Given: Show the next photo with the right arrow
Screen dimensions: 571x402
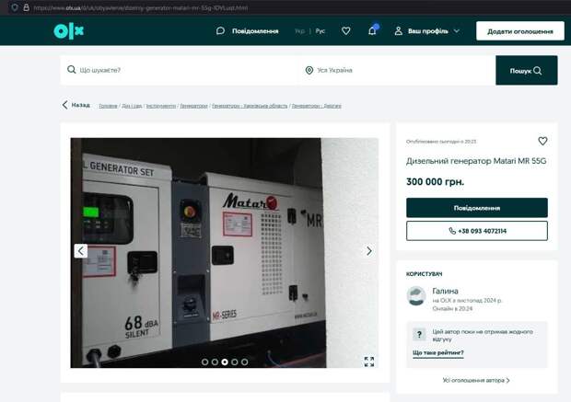Looking at the screenshot, I should pos(369,250).
